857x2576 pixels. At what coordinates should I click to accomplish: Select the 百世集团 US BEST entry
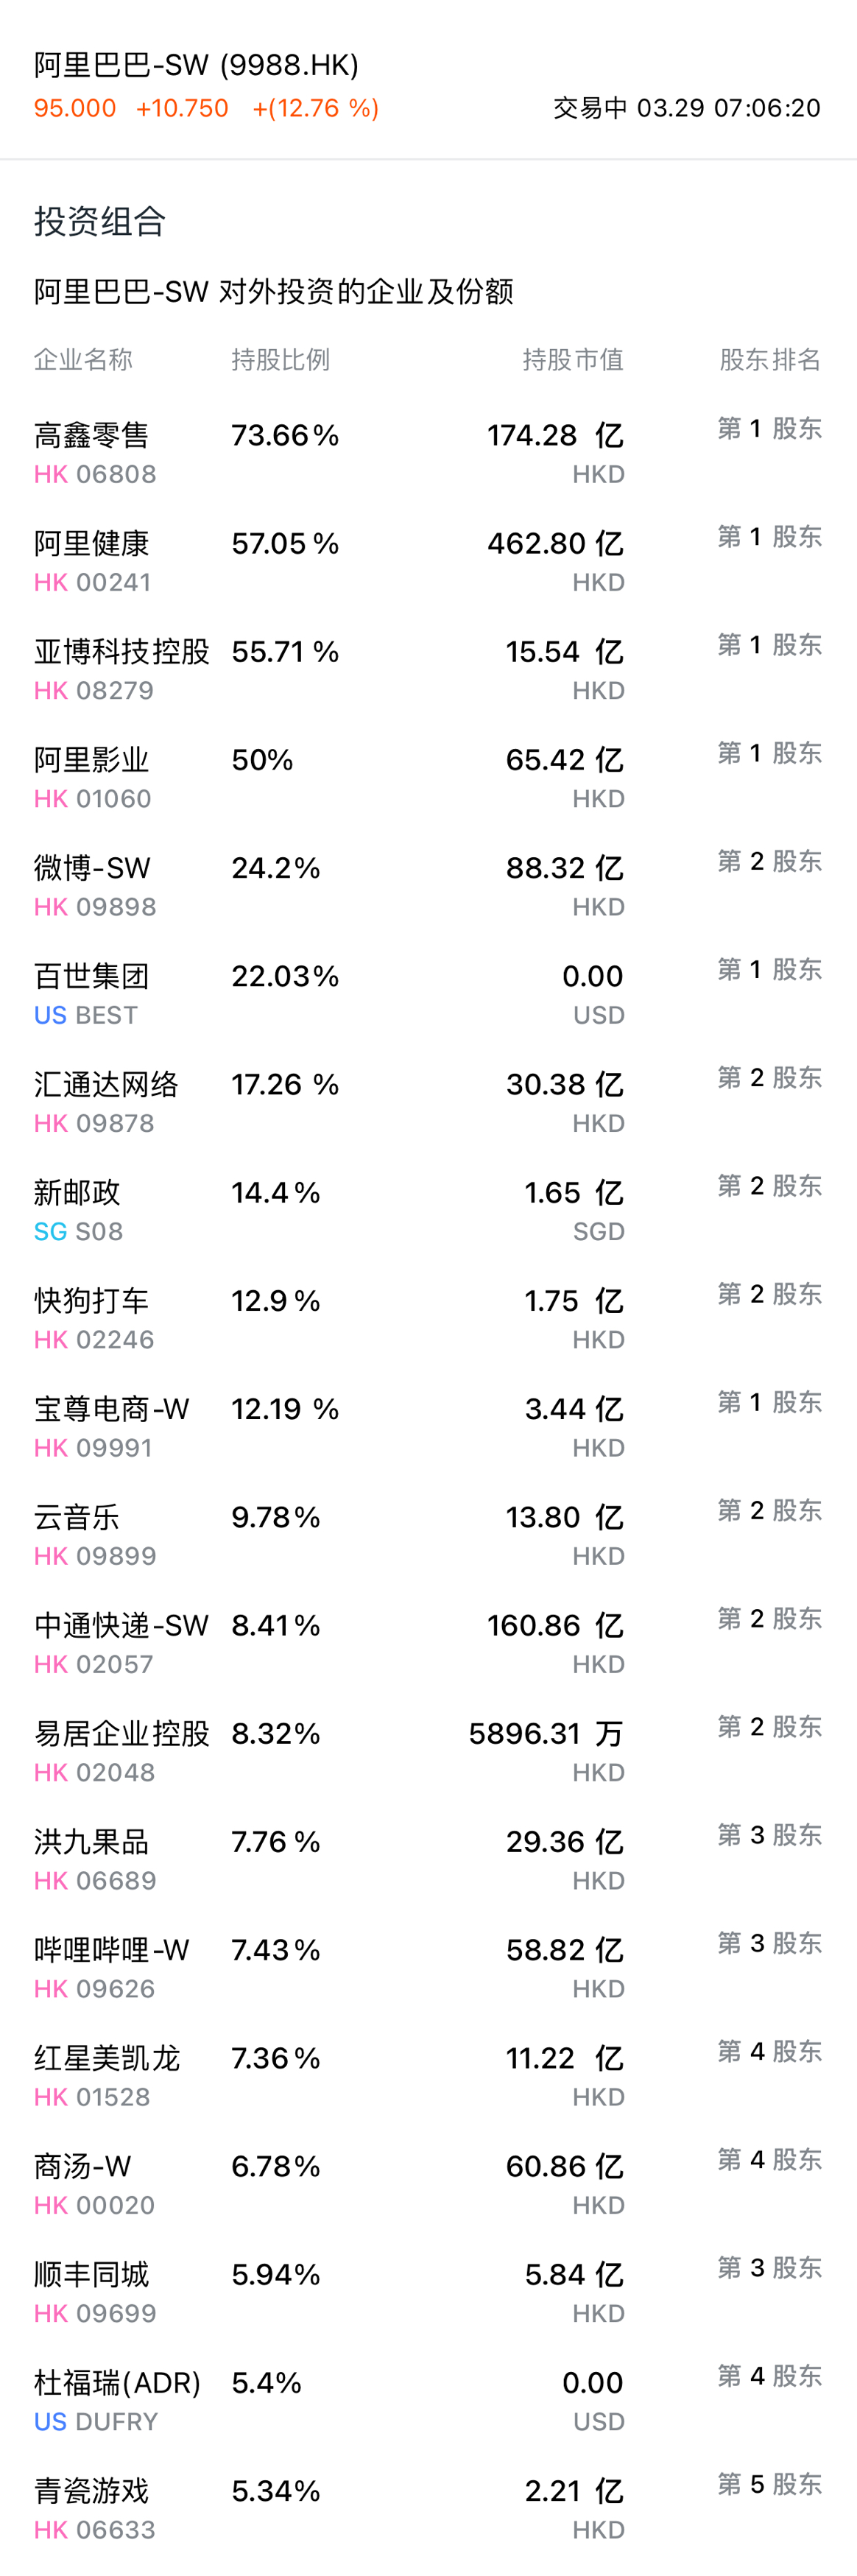click(428, 993)
